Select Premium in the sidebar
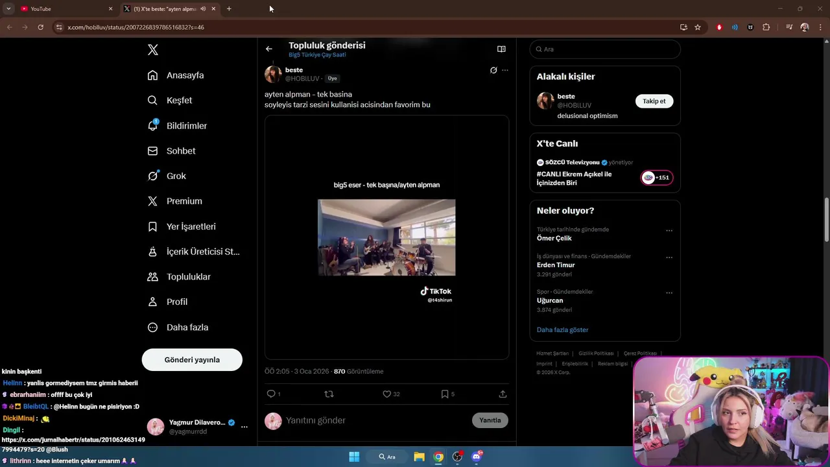Image resolution: width=830 pixels, height=467 pixels. click(x=175, y=201)
